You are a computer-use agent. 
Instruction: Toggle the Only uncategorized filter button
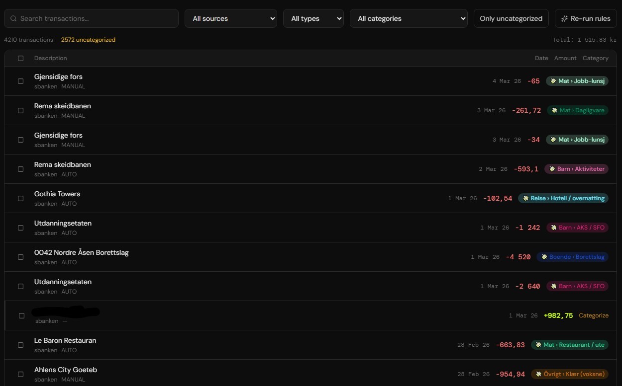click(x=511, y=18)
